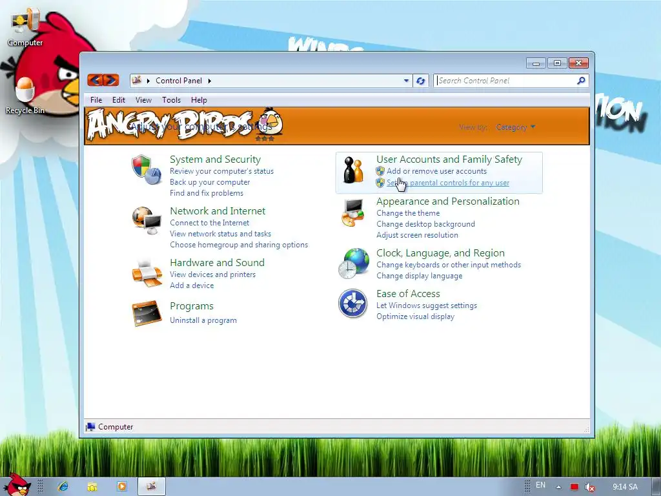Screen dimensions: 661x496
Task: Click the Forward navigation arrow
Action: coord(111,79)
